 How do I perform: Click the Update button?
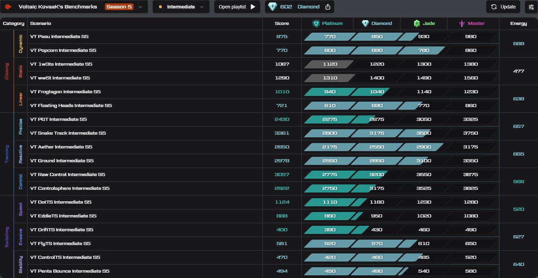503,7
